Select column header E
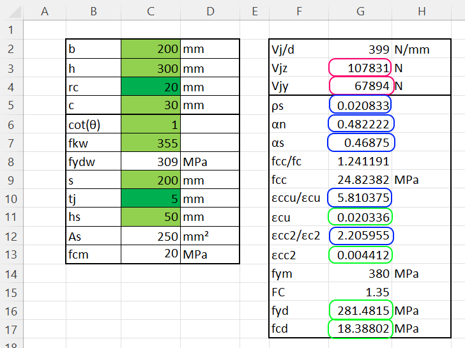Screen dimensions: 465x348 (254, 11)
